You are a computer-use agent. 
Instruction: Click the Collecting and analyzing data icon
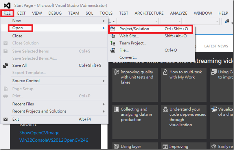pyautogui.click(x=117, y=109)
